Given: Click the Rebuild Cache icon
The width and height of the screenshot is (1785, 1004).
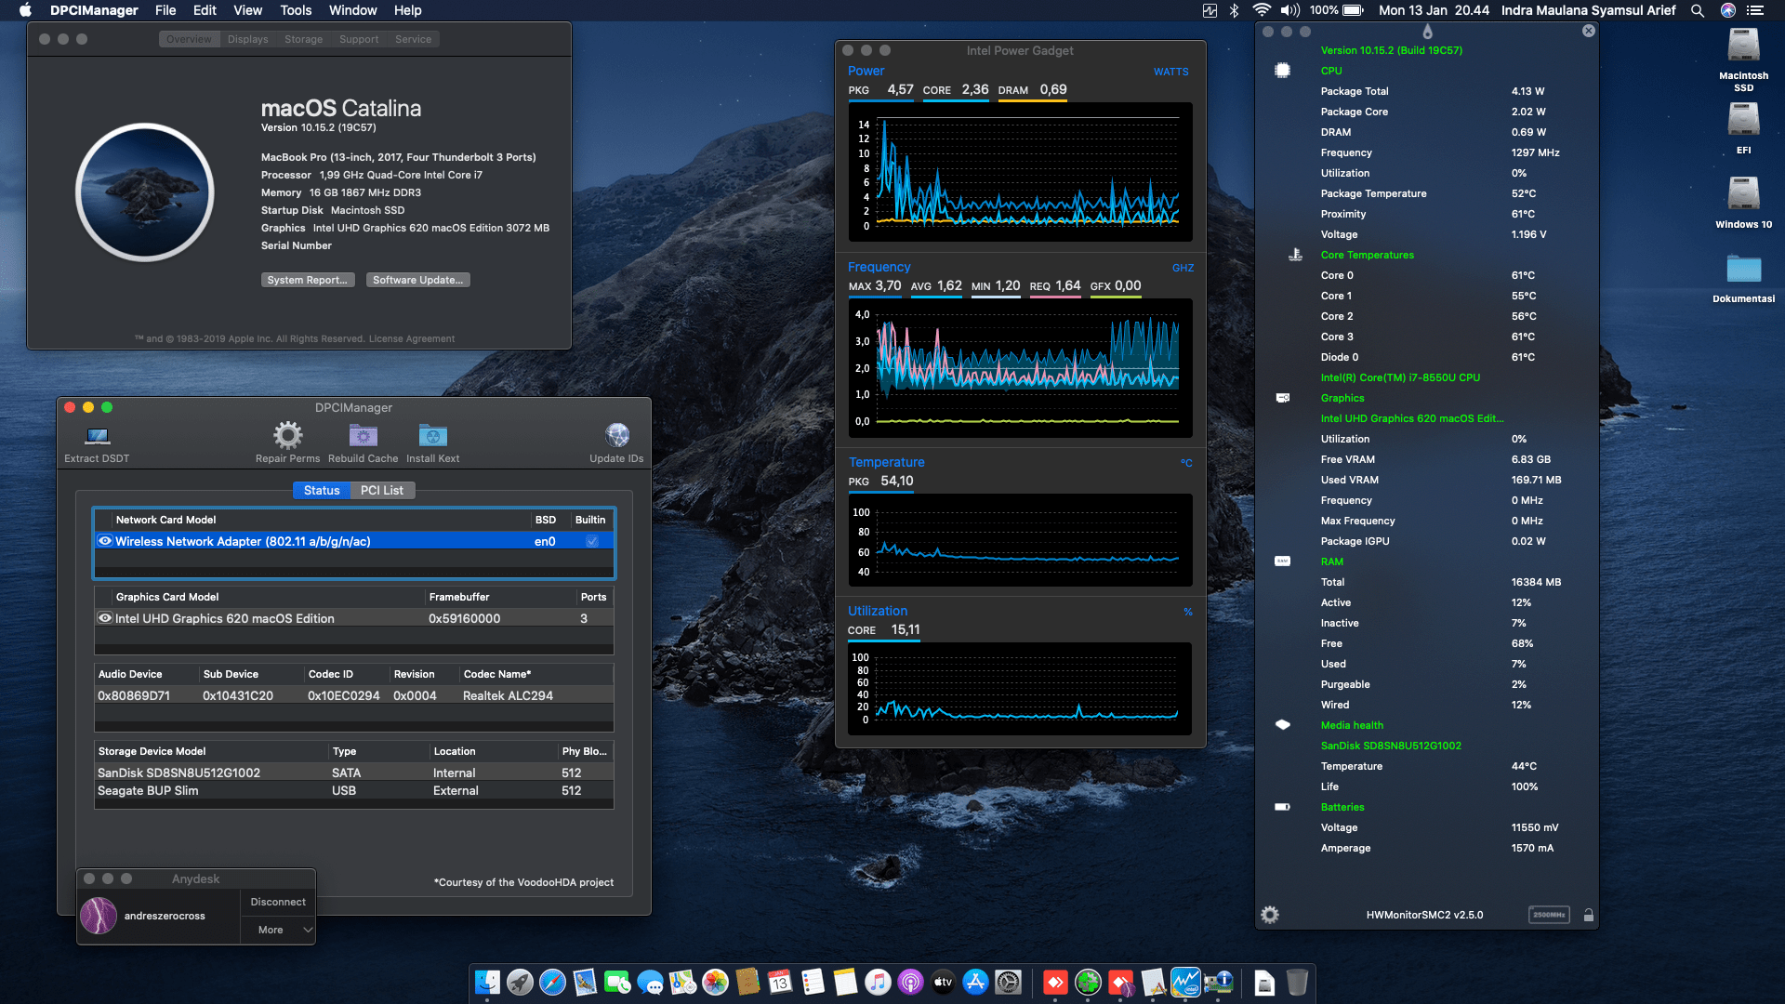Looking at the screenshot, I should click(363, 437).
